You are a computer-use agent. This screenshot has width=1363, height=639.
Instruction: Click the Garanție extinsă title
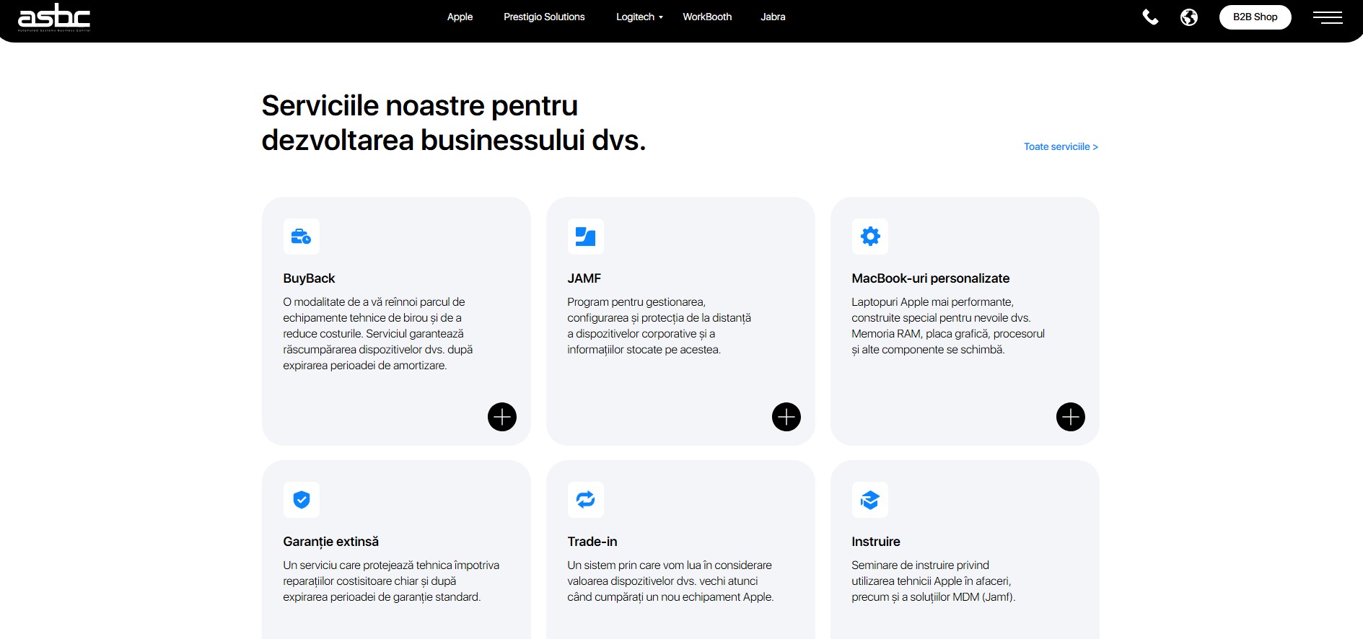pos(331,542)
